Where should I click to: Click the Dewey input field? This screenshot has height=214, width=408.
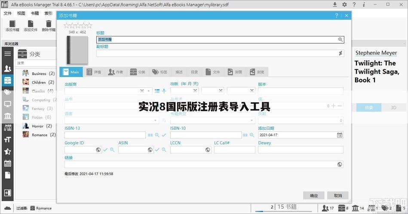(x=301, y=149)
